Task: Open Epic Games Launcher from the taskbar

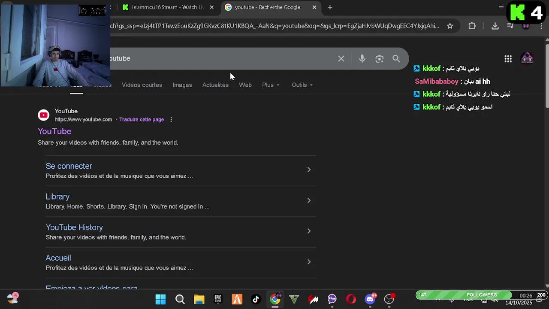Action: pos(218,299)
